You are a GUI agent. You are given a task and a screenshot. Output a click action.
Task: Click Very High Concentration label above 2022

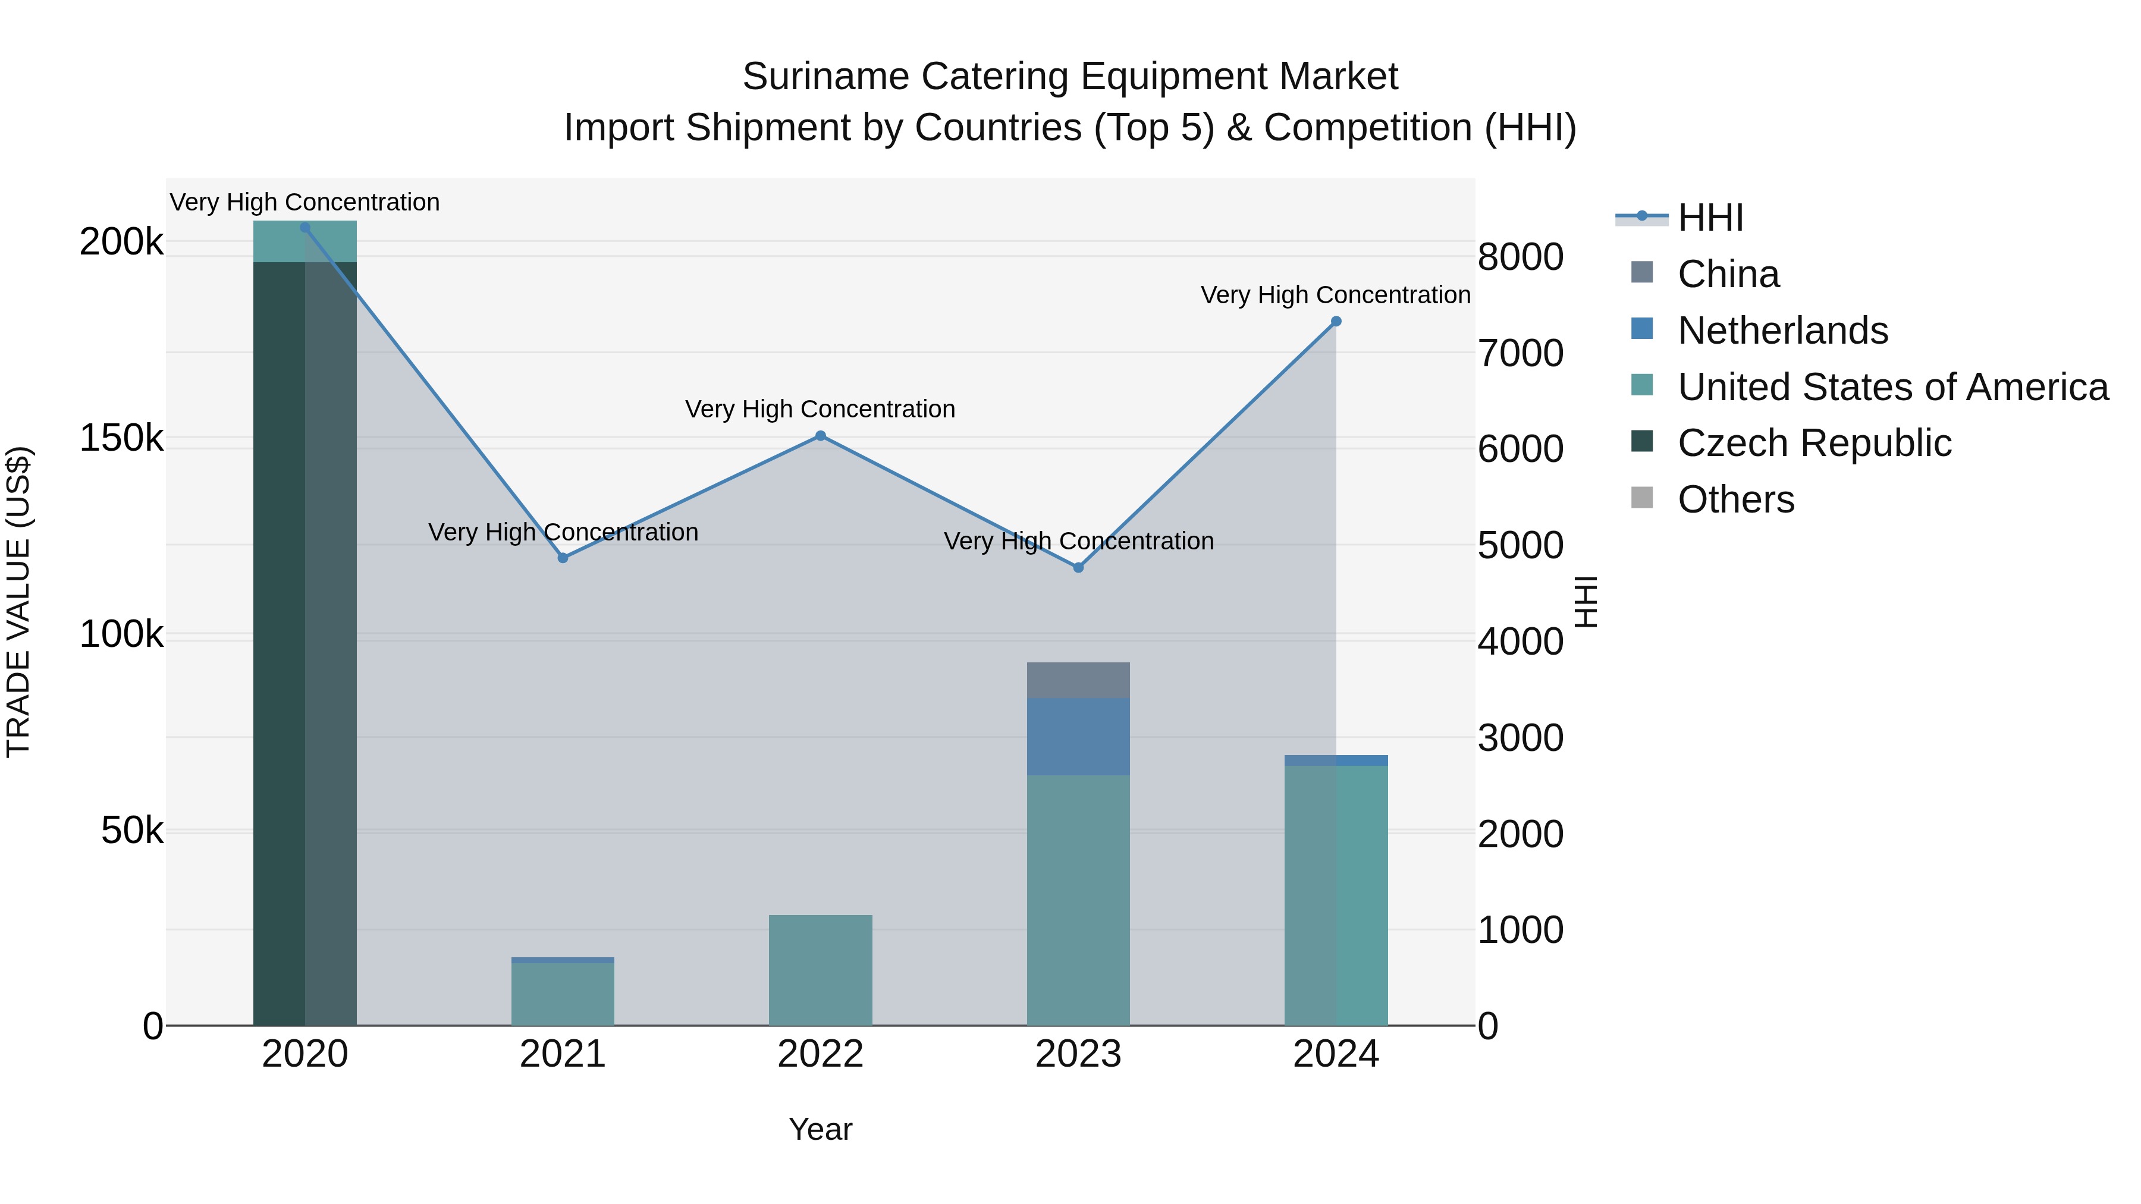pyautogui.click(x=820, y=409)
